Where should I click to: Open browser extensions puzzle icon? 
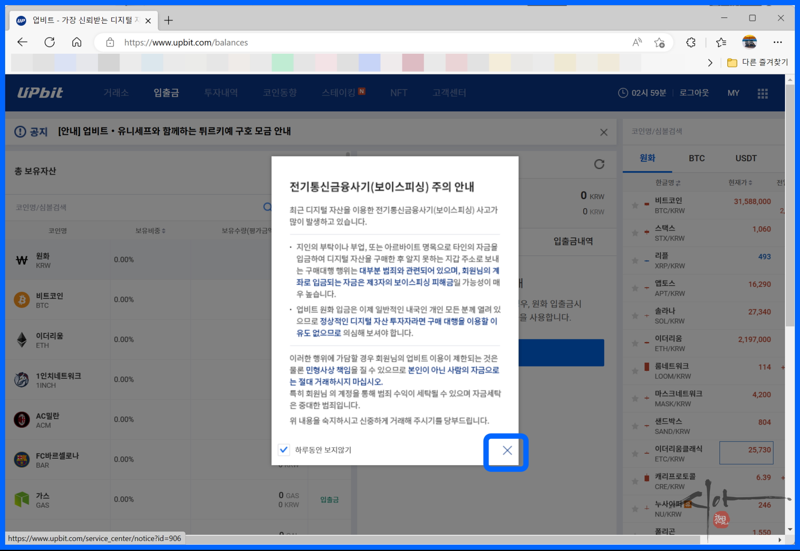click(x=691, y=42)
